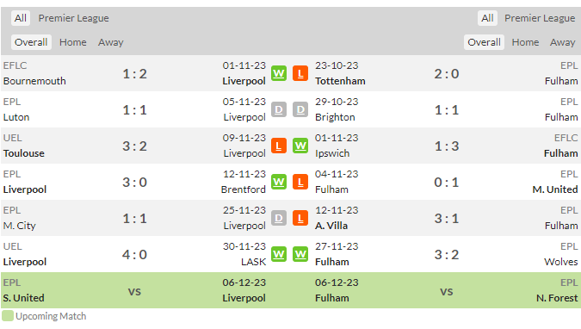Switch the left panel to Away matches
This screenshot has width=581, height=329.
click(x=111, y=42)
